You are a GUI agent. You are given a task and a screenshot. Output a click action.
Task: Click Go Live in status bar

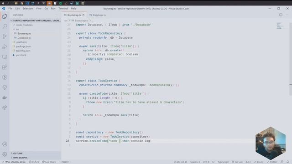tap(237, 162)
